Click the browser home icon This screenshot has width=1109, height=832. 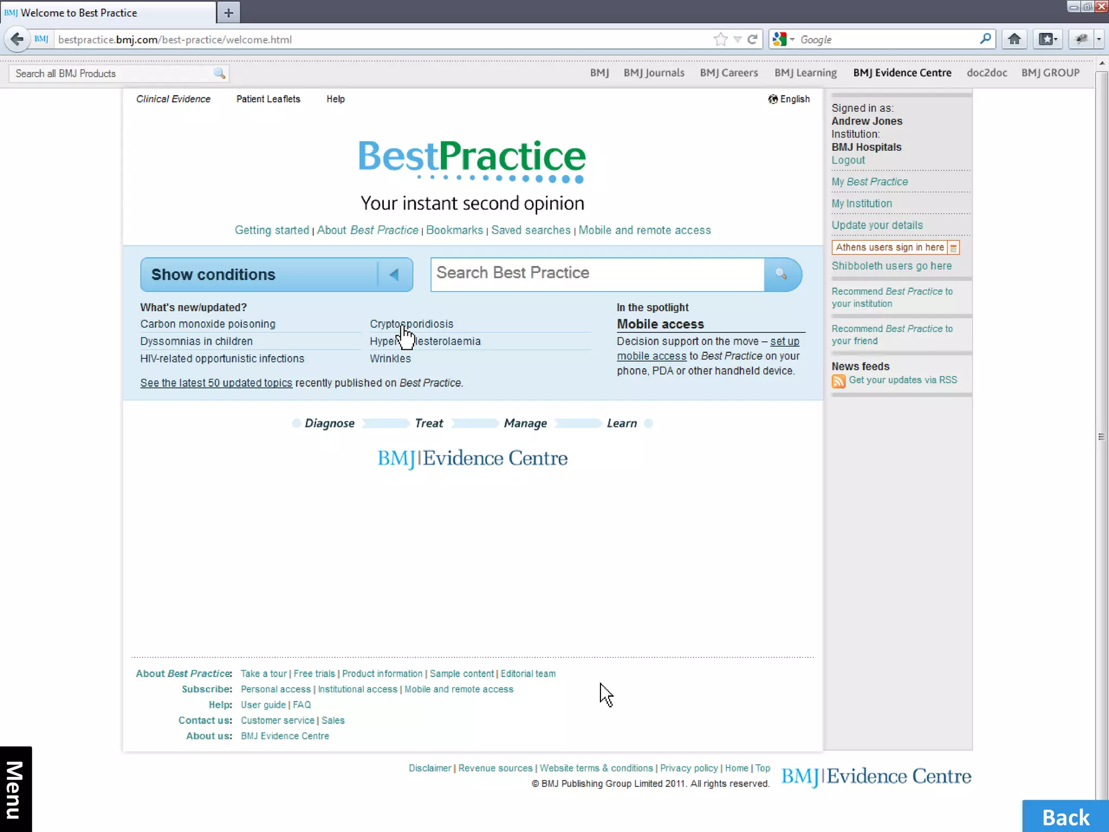coord(1014,39)
